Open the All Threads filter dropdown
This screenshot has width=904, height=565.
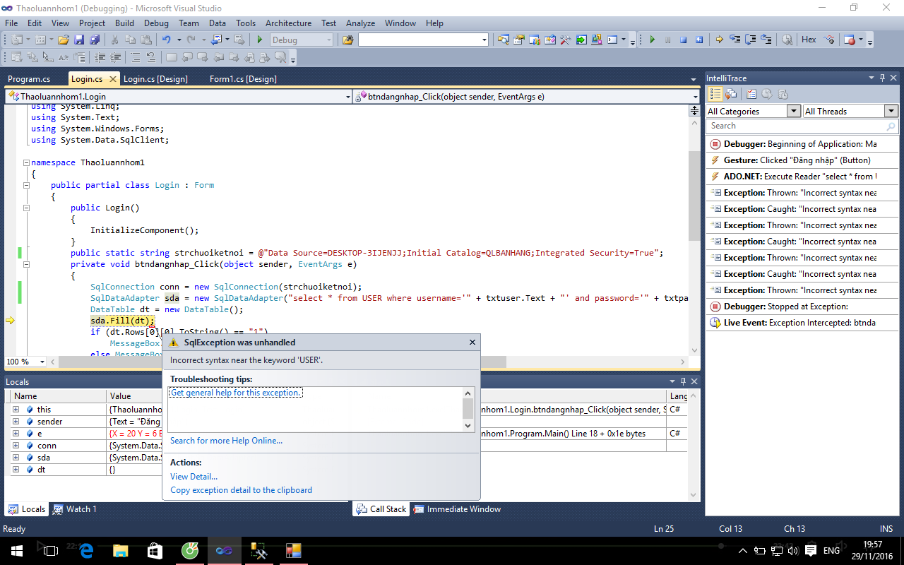891,111
